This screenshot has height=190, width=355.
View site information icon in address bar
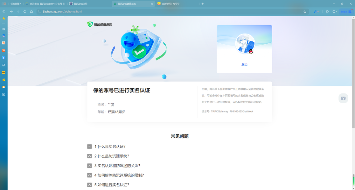(39, 11)
